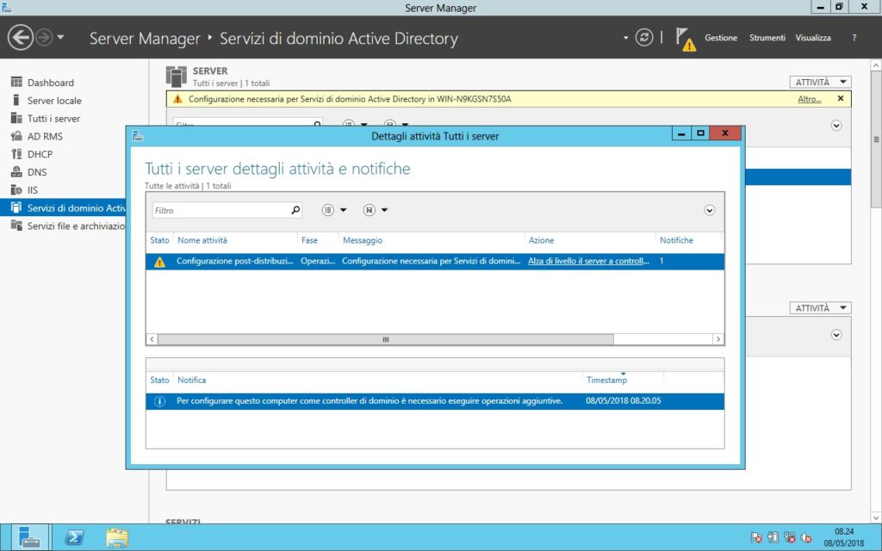Select the 'Configurazione post-distribuzi...' task name
Viewport: 882px width, 551px height.
point(234,261)
